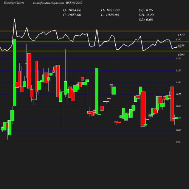
Task: Click the 1100 price axis label
Action: 178,82
